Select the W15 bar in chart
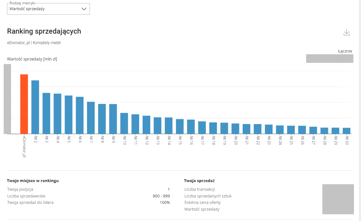This screenshot has width=361, height=221. pos(180,127)
